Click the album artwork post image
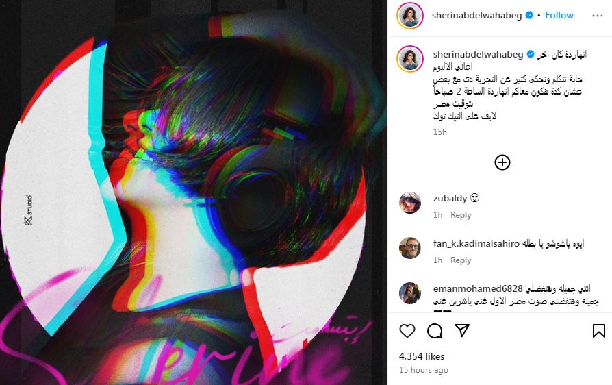The width and height of the screenshot is (612, 385). tap(194, 192)
